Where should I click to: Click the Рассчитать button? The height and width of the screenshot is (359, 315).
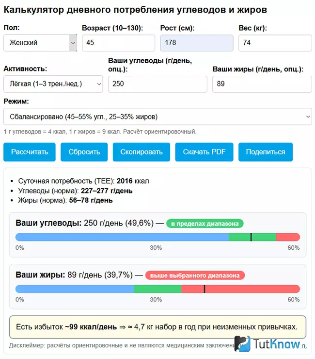[x=30, y=152]
